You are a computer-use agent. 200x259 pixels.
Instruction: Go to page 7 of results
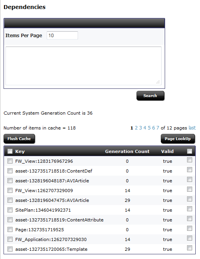(158, 128)
